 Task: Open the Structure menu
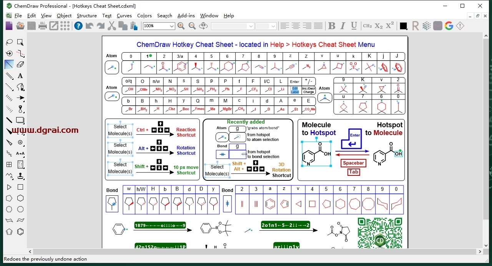(87, 16)
